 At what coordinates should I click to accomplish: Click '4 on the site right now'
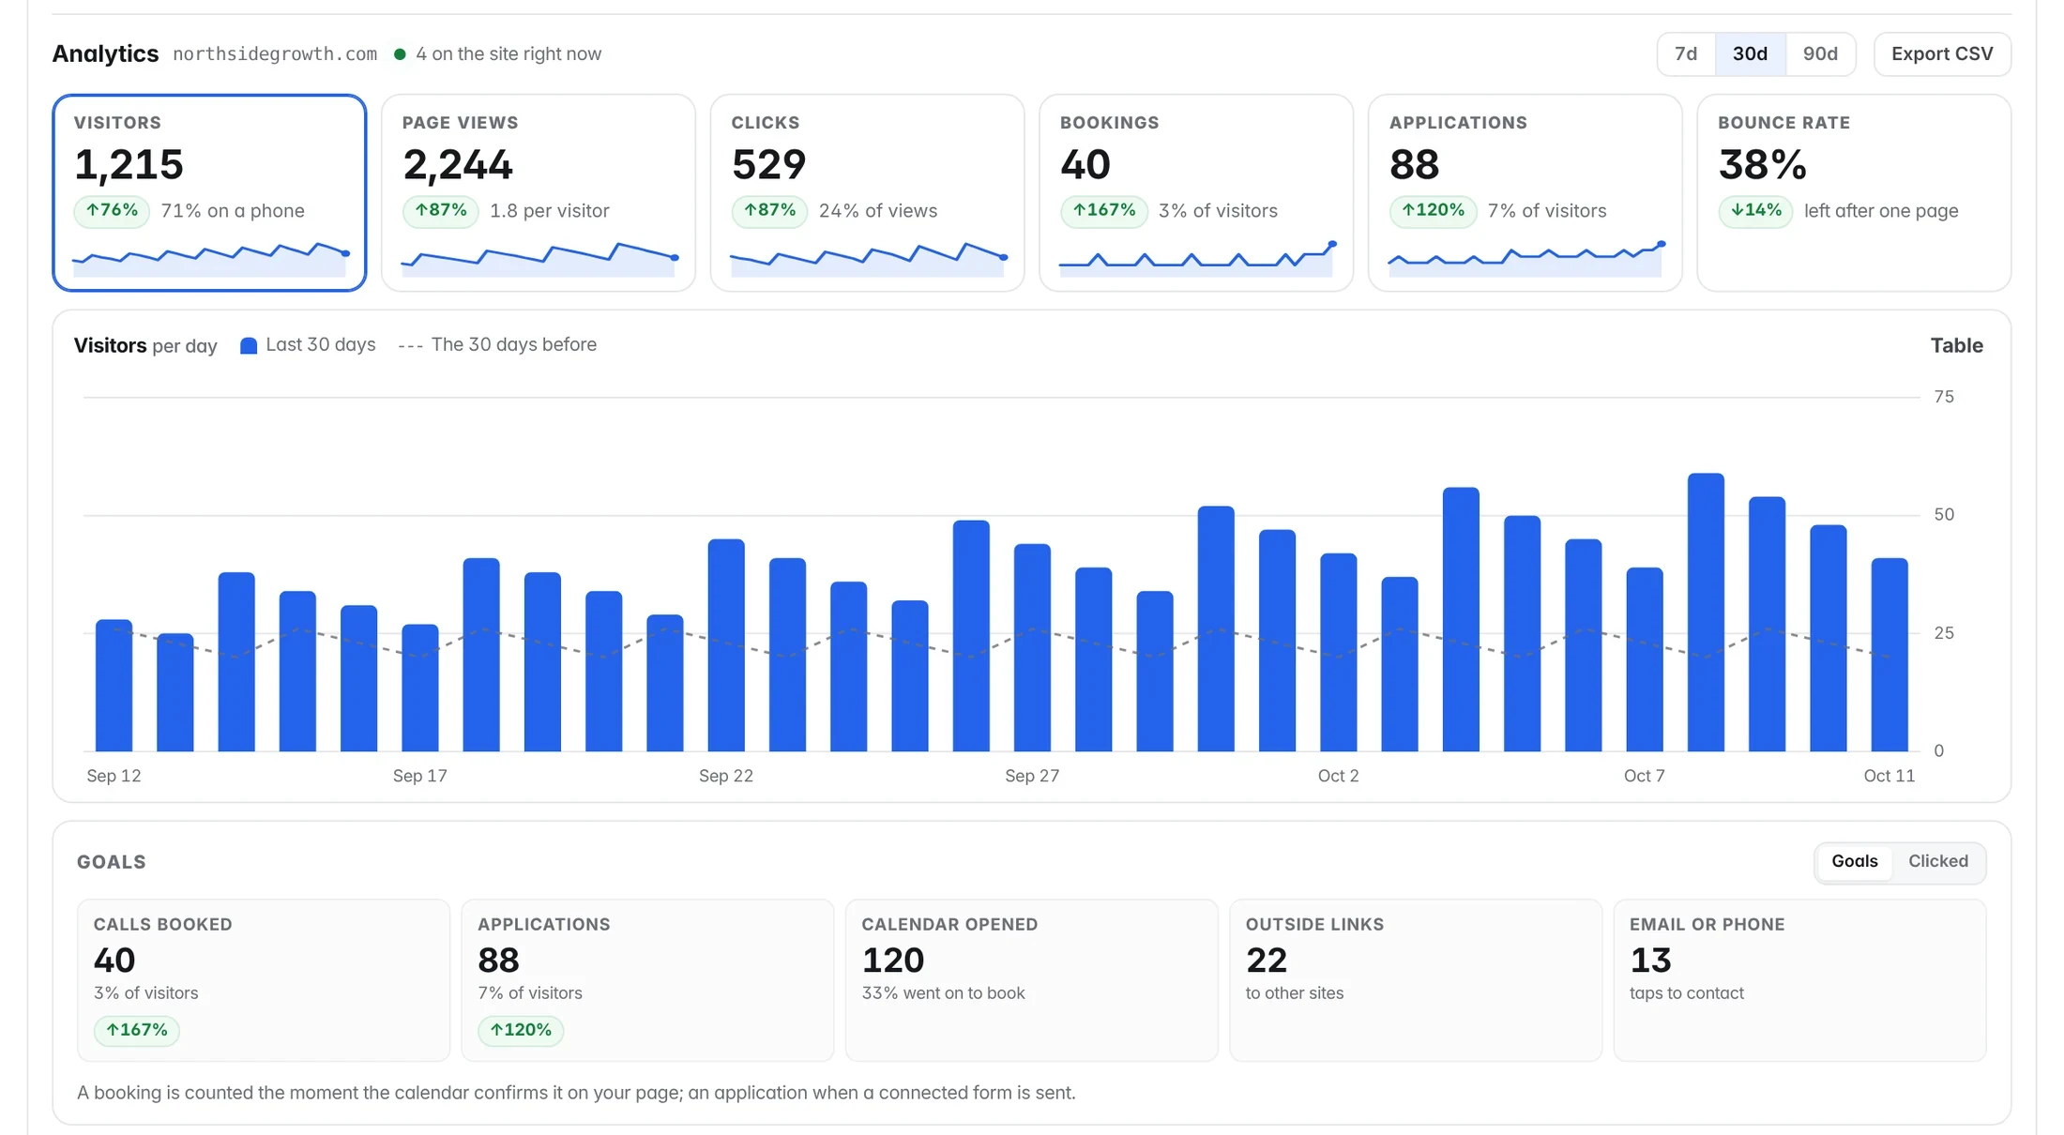pos(508,54)
